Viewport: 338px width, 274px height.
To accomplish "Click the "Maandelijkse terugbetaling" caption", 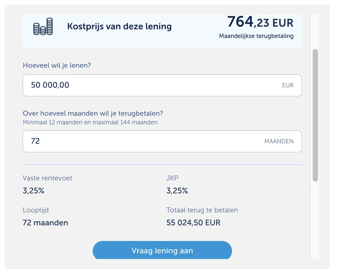I will click(x=256, y=36).
